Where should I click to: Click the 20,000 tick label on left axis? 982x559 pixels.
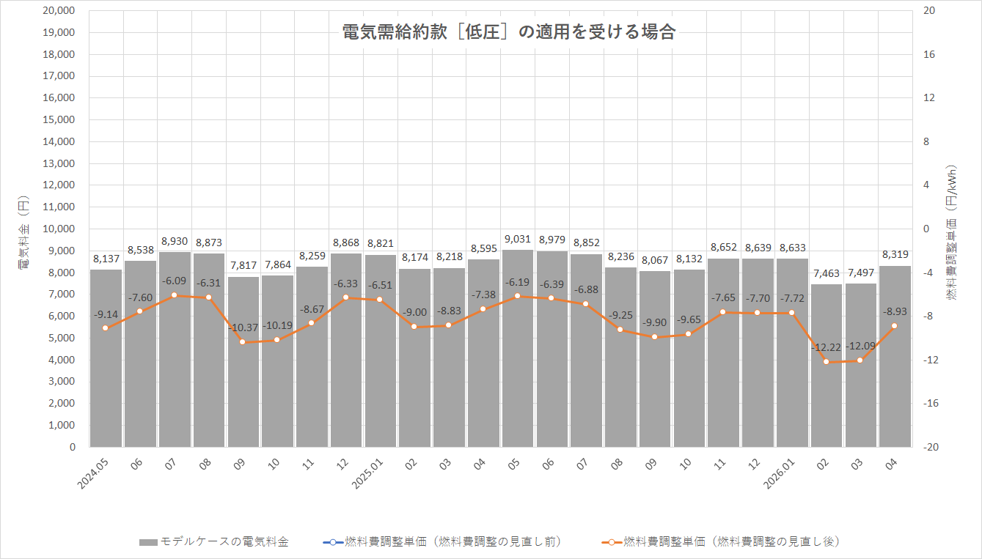60,11
